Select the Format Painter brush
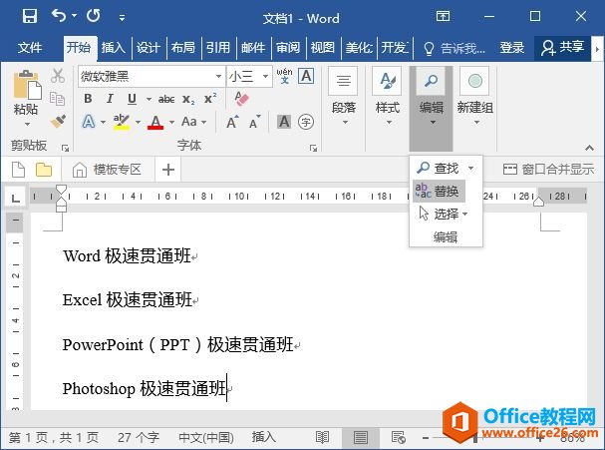The height and width of the screenshot is (450, 605). pyautogui.click(x=58, y=122)
